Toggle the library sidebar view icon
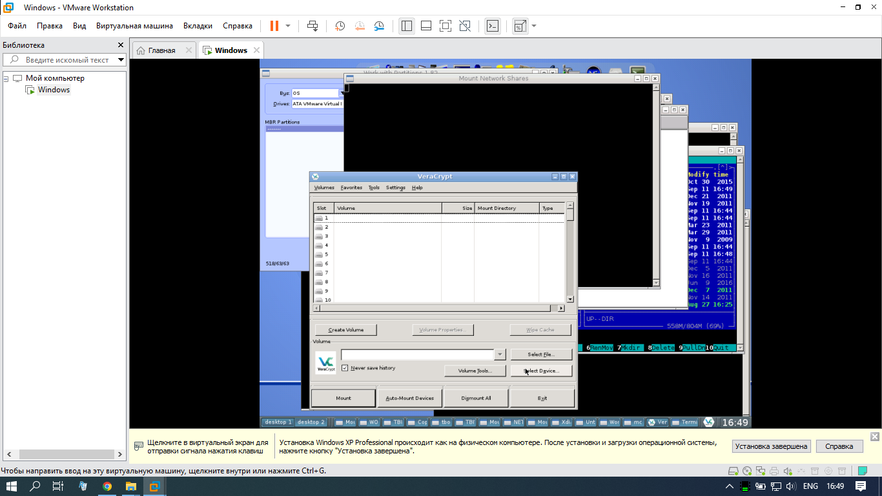The height and width of the screenshot is (496, 882). click(406, 26)
